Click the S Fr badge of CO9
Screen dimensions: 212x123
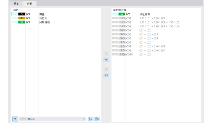(122, 50)
